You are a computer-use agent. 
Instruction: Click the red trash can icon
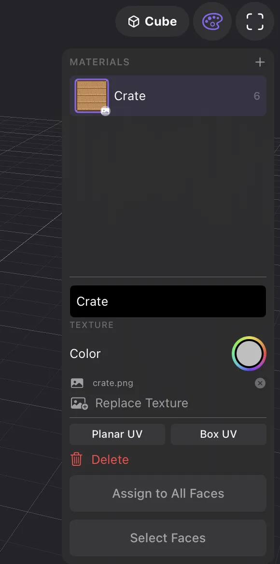tap(76, 460)
